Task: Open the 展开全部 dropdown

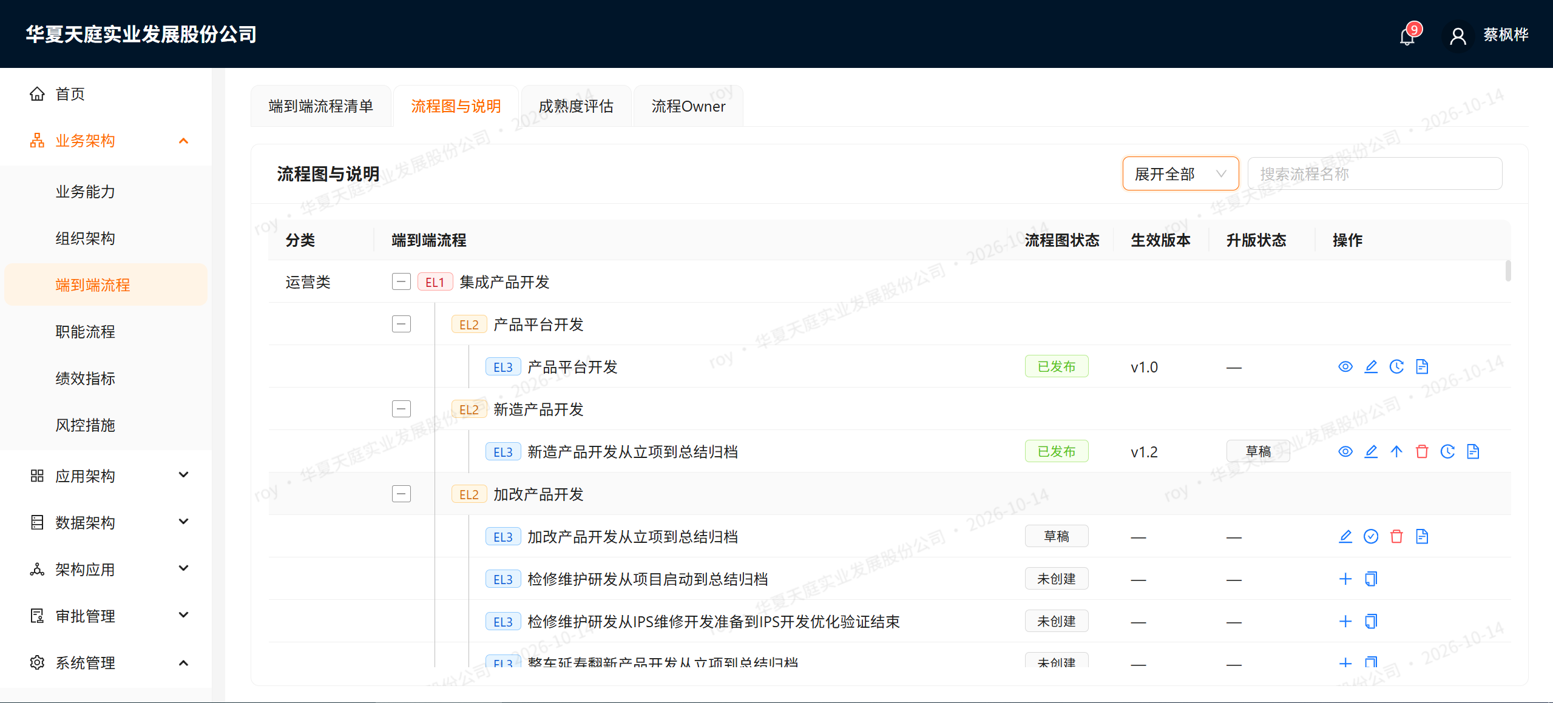Action: [x=1180, y=174]
